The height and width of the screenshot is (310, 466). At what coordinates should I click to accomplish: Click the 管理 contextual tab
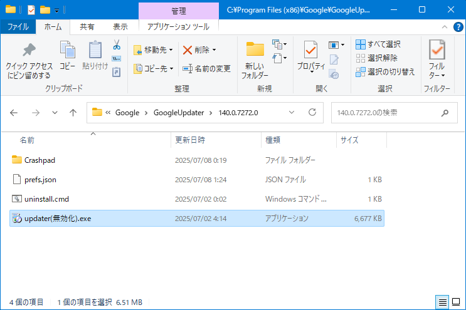[x=179, y=11]
